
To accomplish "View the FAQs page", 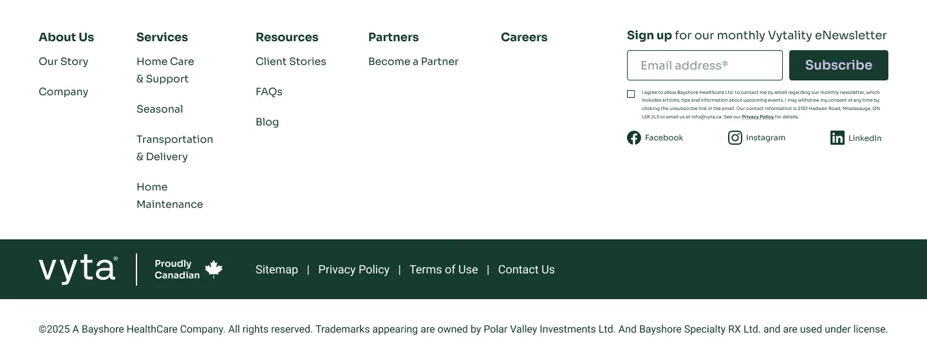I will (268, 92).
